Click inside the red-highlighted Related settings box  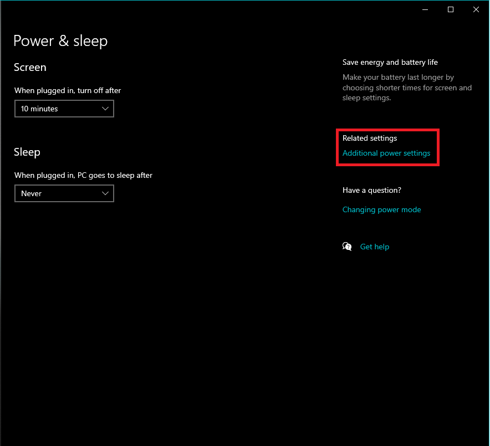(387, 147)
